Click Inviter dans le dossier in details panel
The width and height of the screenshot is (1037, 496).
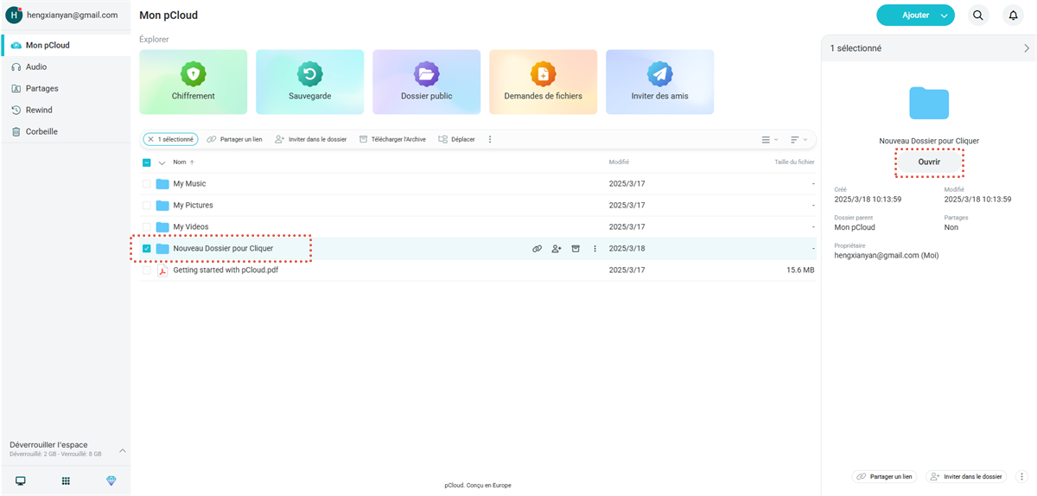point(967,476)
